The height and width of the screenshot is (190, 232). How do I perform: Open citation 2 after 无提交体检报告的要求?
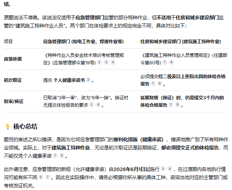[91, 105]
